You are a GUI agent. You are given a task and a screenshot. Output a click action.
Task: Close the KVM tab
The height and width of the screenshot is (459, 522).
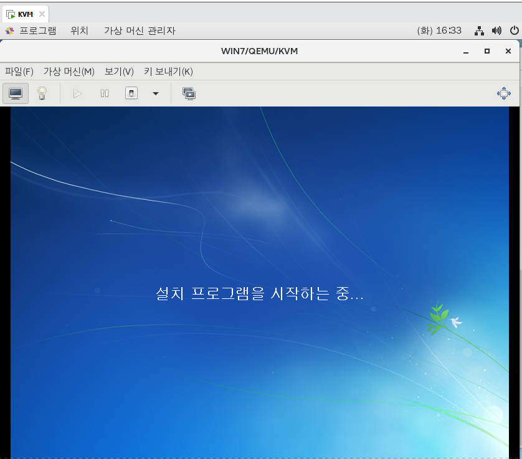pos(42,14)
